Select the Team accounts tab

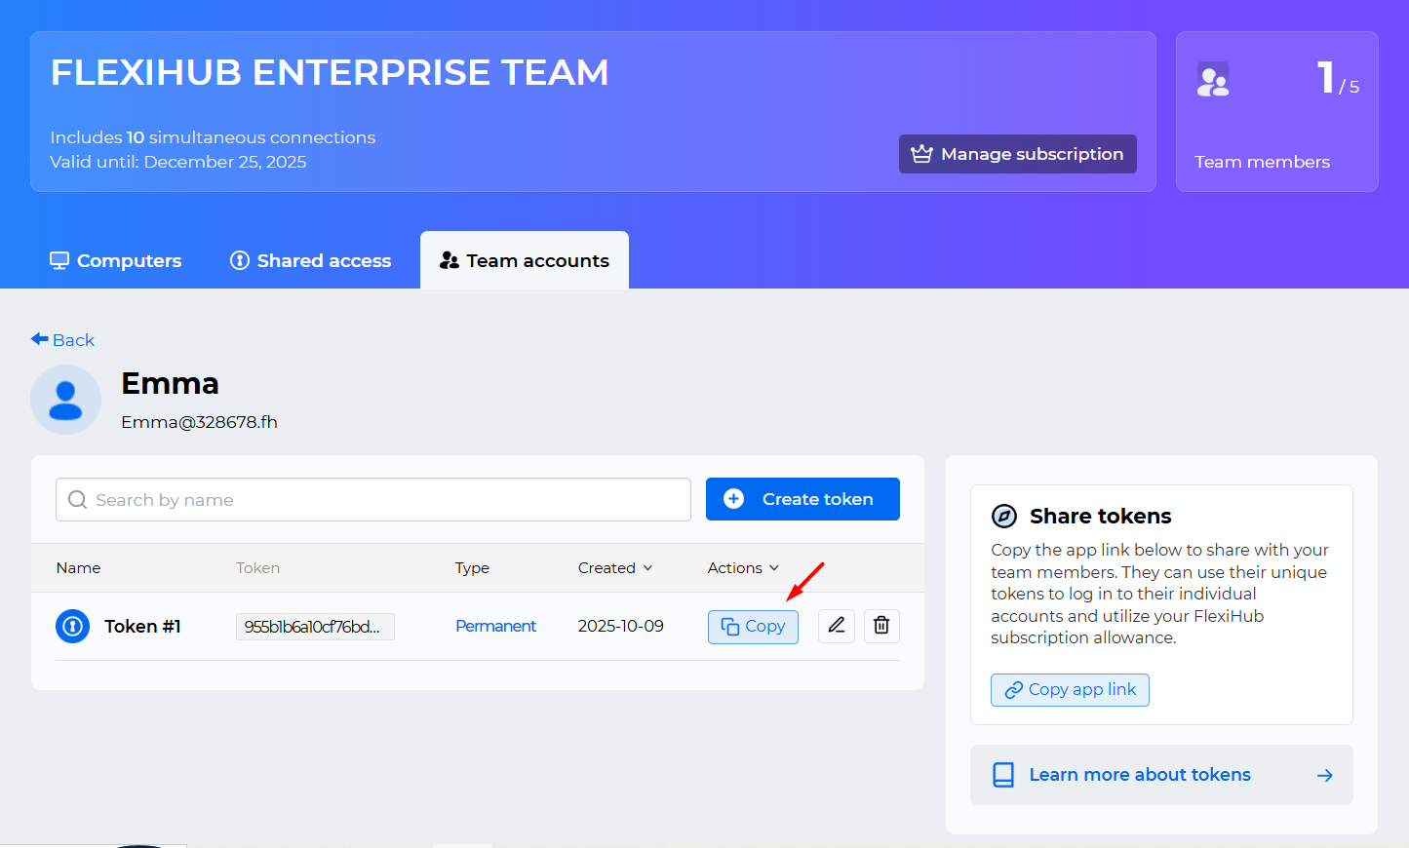pyautogui.click(x=525, y=260)
